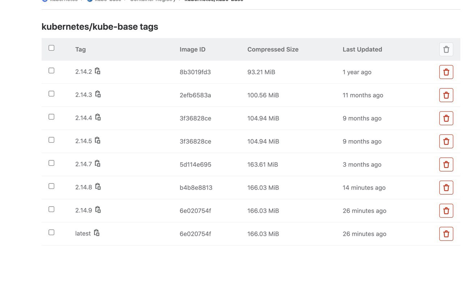The image size is (463, 281).
Task: Click the 14 minutes ago timestamp
Action: point(364,188)
